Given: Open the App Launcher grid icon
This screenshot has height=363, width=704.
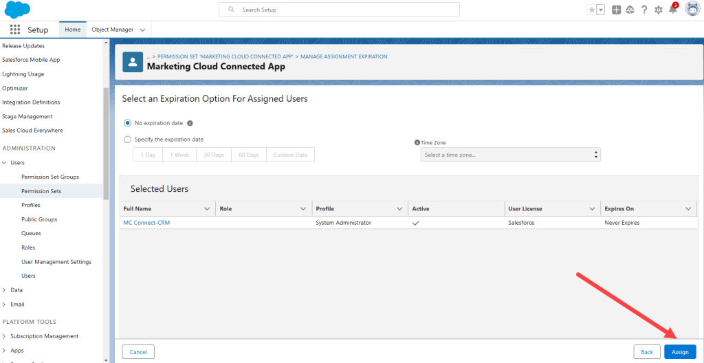Looking at the screenshot, I should (x=14, y=30).
